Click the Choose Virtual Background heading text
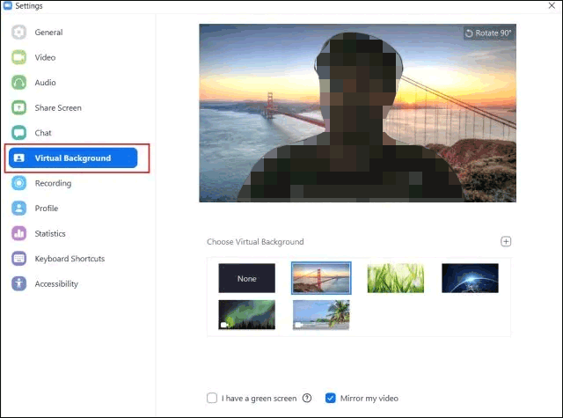Viewport: 563px width, 418px height. click(255, 242)
